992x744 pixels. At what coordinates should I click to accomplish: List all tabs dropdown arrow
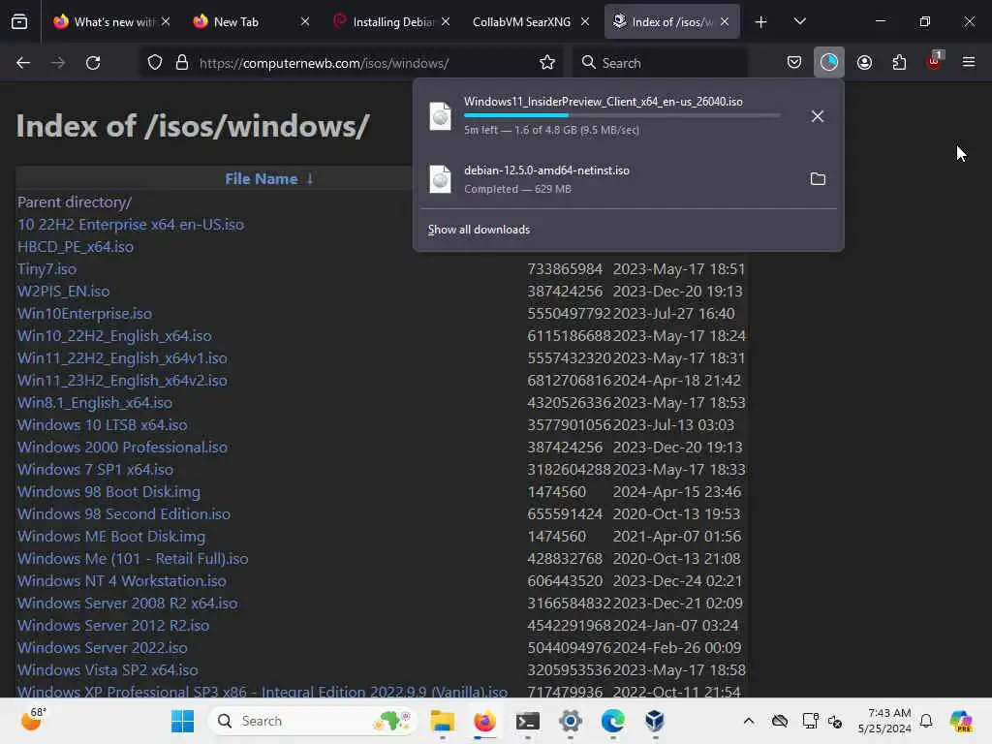(x=799, y=21)
